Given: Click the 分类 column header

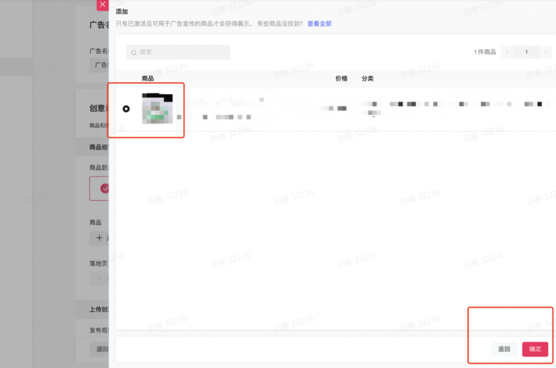Looking at the screenshot, I should pyautogui.click(x=367, y=78).
